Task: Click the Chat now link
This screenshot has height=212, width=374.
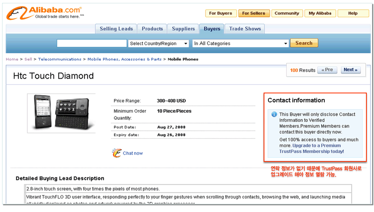Action: [x=133, y=153]
